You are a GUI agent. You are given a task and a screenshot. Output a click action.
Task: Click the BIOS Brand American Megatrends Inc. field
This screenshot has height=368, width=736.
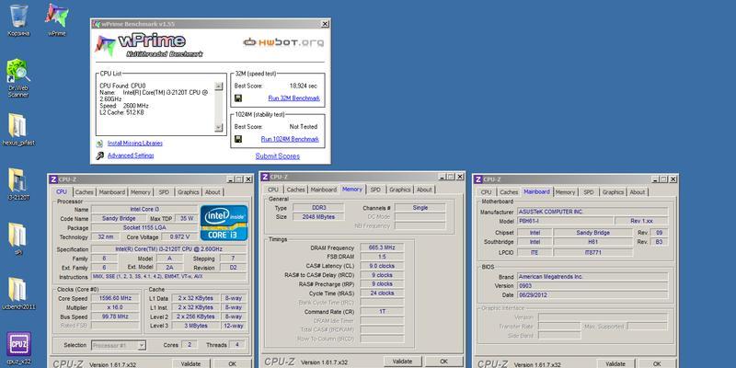(x=592, y=277)
